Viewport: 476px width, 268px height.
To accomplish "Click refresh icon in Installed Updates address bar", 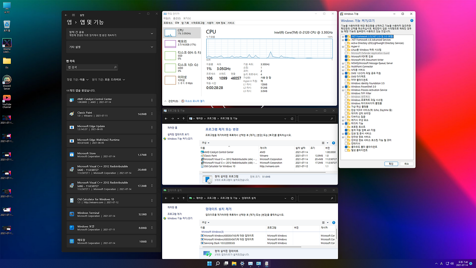I will [x=292, y=198].
